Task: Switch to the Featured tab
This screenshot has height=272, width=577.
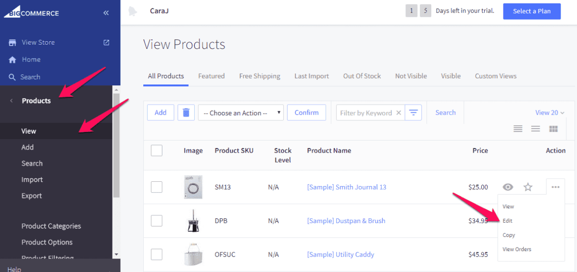Action: (212, 76)
